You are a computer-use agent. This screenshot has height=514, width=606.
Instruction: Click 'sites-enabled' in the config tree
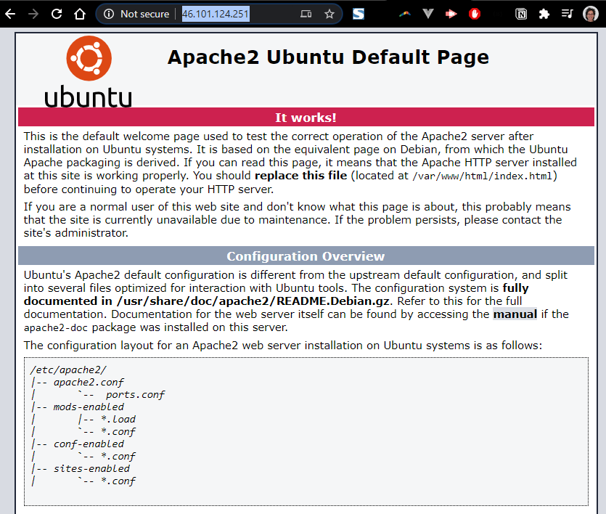[x=91, y=469]
